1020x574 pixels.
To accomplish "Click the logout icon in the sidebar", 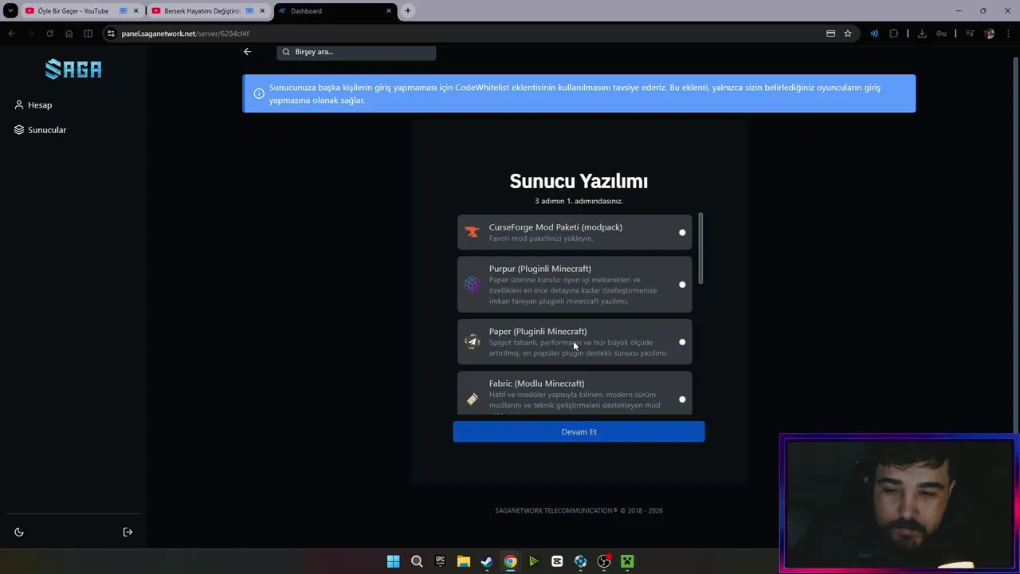I will [127, 532].
